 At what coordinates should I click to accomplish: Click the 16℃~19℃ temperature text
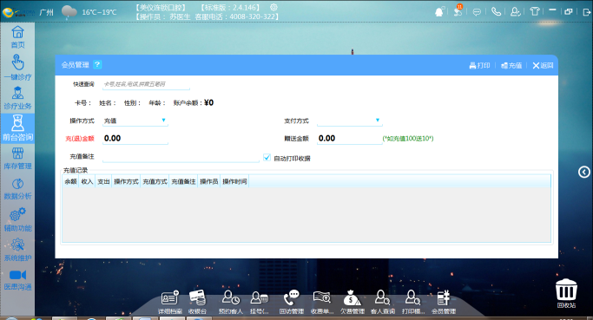point(100,12)
